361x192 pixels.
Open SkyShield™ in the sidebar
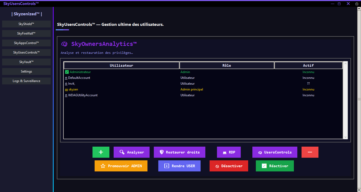coord(26,24)
